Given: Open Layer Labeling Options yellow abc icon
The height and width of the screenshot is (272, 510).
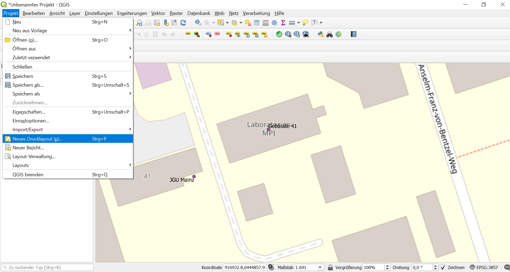Looking at the screenshot, I should coord(188,34).
